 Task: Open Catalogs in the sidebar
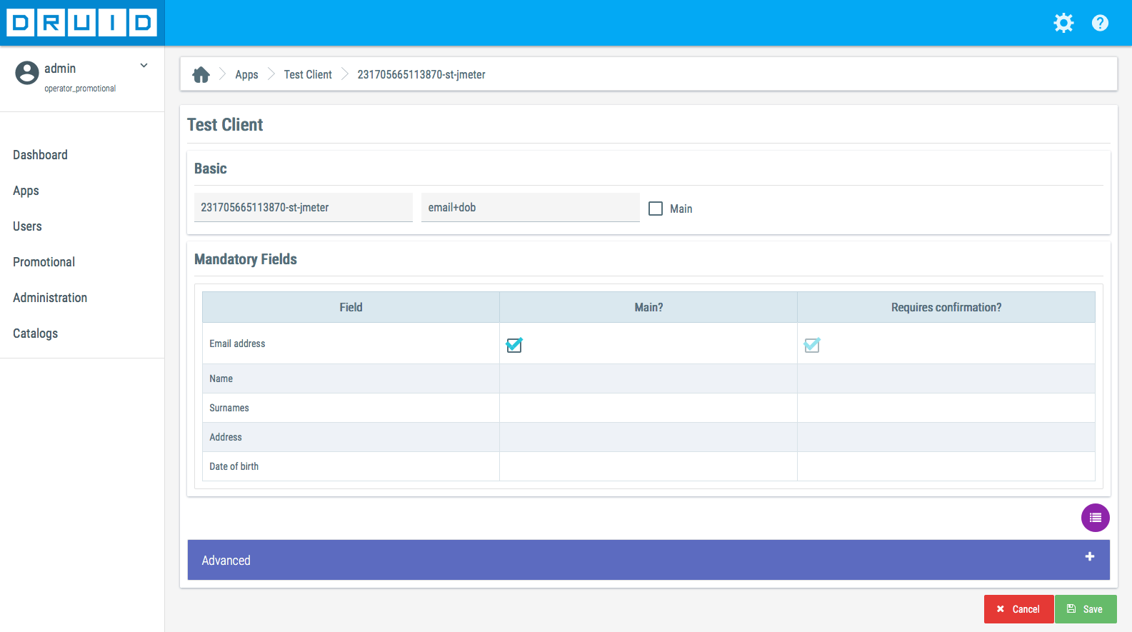tap(35, 333)
